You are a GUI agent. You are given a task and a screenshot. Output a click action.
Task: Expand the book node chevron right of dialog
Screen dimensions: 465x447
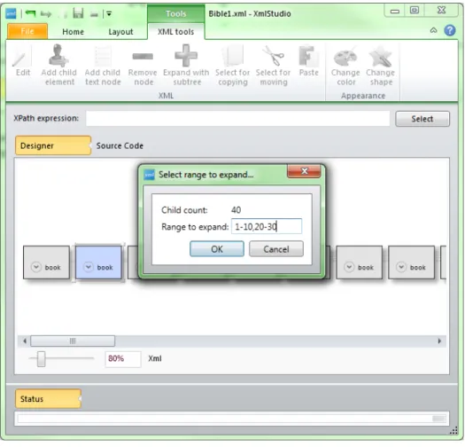[349, 267]
